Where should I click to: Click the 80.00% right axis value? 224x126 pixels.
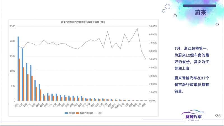tap(153, 35)
